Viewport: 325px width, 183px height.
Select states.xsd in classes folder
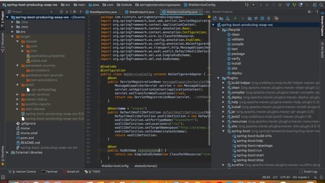pyautogui.click(x=39, y=60)
